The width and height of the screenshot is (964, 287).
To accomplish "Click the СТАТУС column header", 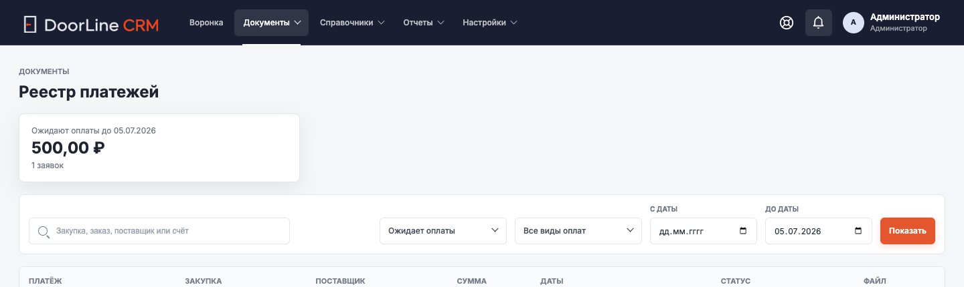I will pos(736,281).
